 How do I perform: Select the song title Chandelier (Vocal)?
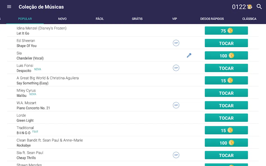[30, 58]
